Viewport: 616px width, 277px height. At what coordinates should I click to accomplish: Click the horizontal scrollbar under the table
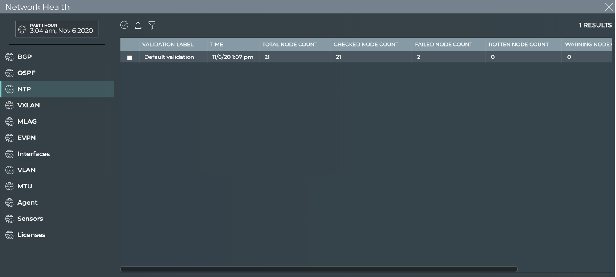[x=319, y=269]
